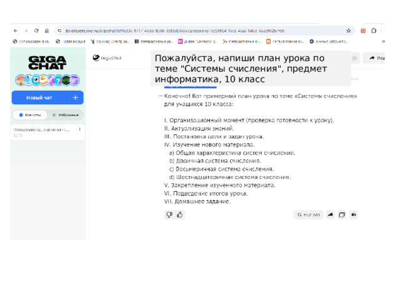Click the item "b) Двоичная система счисления."
This screenshot has height=300, width=401.
coord(215,161)
